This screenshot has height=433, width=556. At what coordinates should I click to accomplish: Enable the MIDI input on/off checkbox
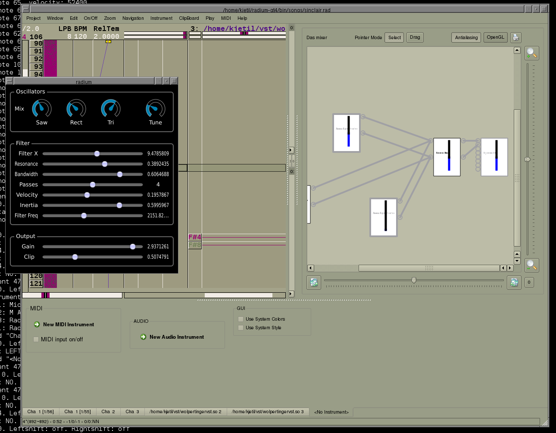[x=36, y=339]
